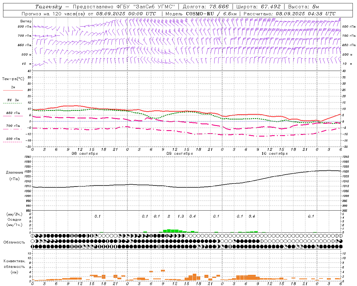Image resolution: width=357 pixels, height=286 pixels.
Task: Select the 'Широта: 67.492' header value
Action: pos(258,7)
